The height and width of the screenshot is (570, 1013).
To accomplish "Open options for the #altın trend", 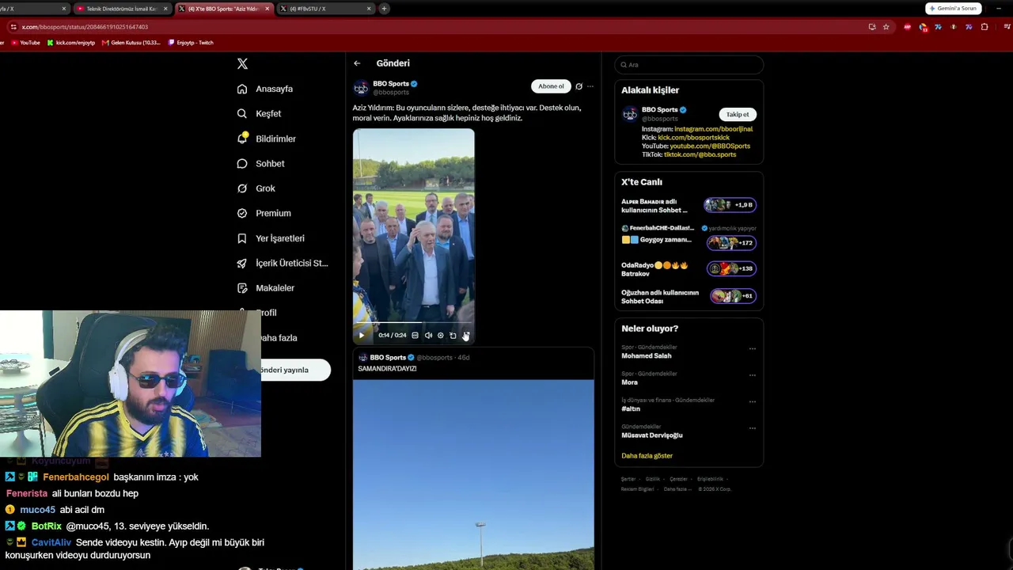I will click(753, 401).
